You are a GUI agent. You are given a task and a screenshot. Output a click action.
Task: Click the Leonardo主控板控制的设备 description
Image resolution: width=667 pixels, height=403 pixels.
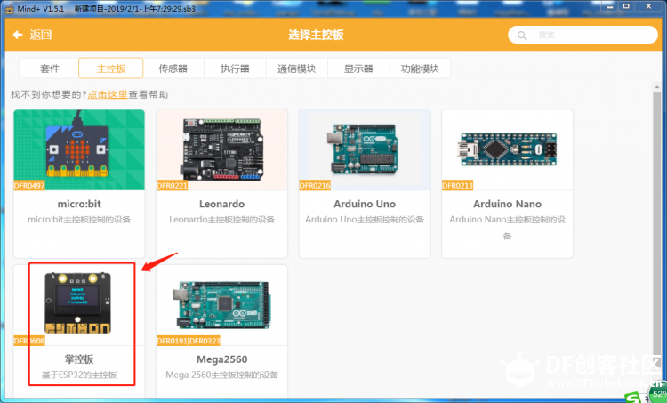(x=221, y=220)
